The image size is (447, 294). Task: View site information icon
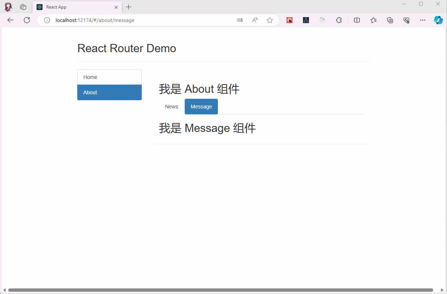[47, 20]
